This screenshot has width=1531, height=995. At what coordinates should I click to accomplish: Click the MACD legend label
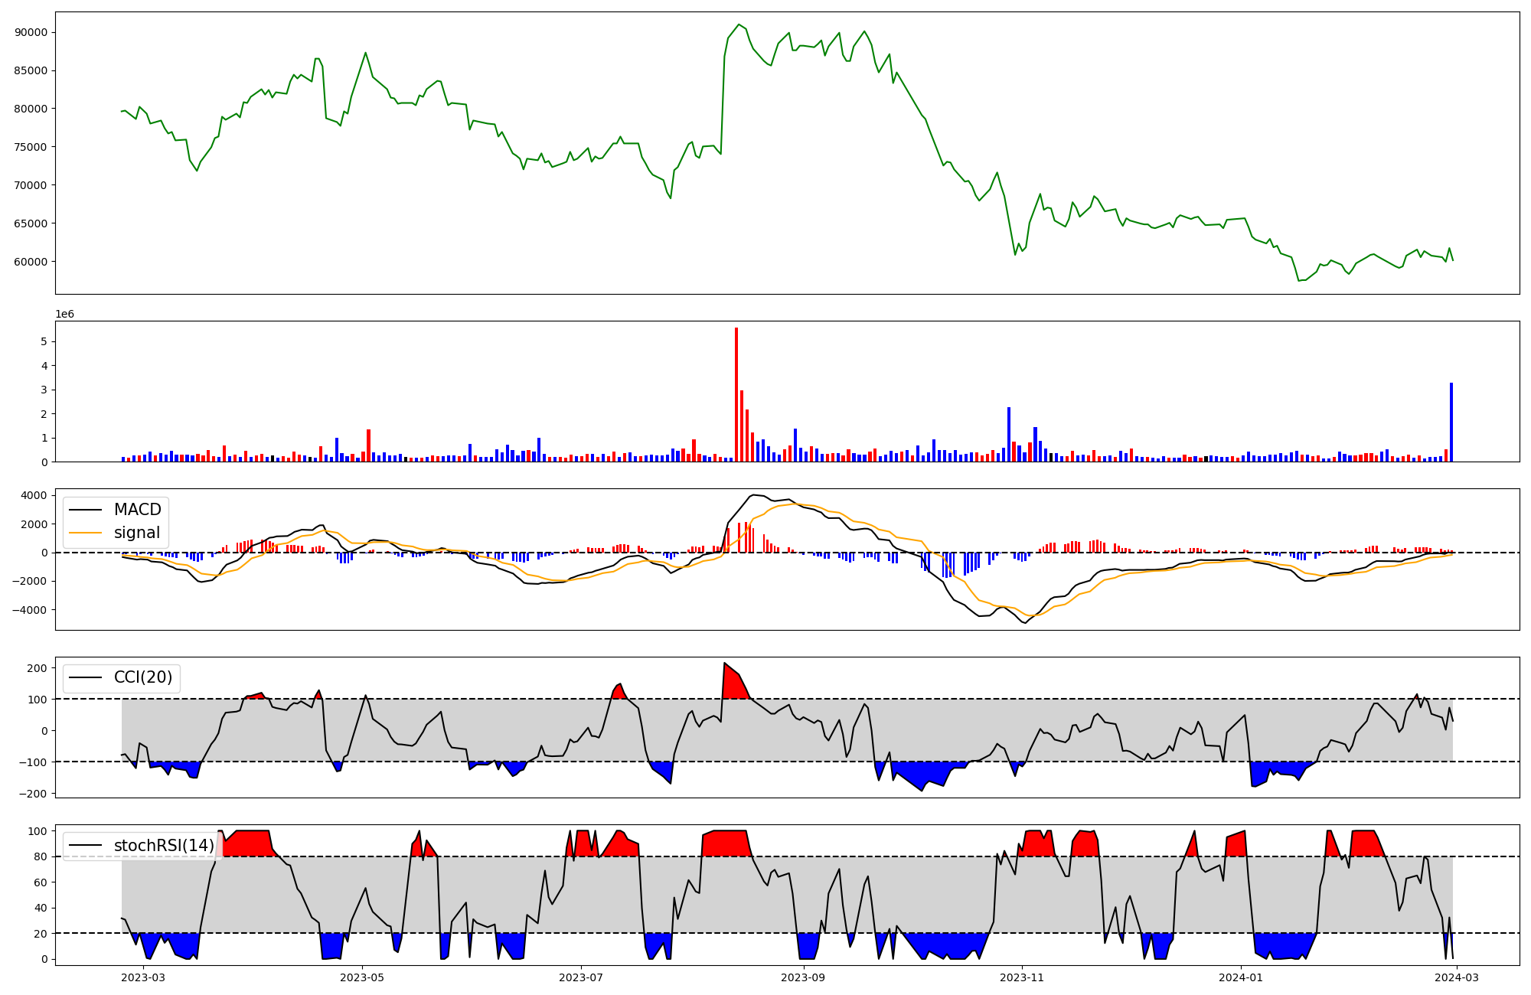tap(137, 510)
